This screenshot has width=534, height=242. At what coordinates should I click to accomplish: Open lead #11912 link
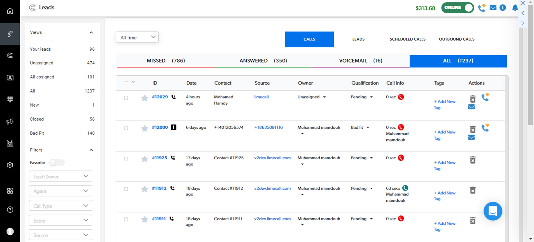pyautogui.click(x=159, y=188)
